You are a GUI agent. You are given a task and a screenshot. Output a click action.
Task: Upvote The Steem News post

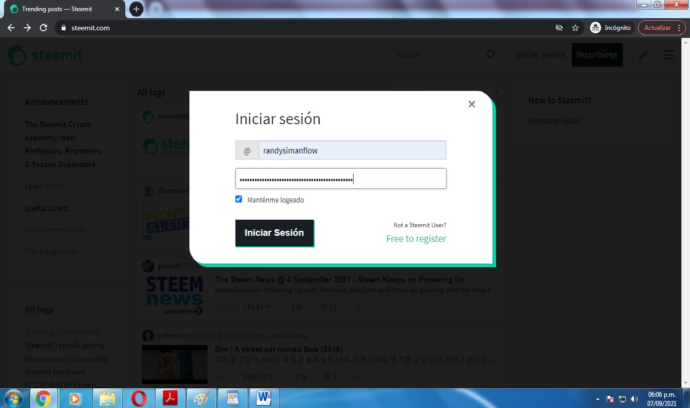tap(221, 307)
